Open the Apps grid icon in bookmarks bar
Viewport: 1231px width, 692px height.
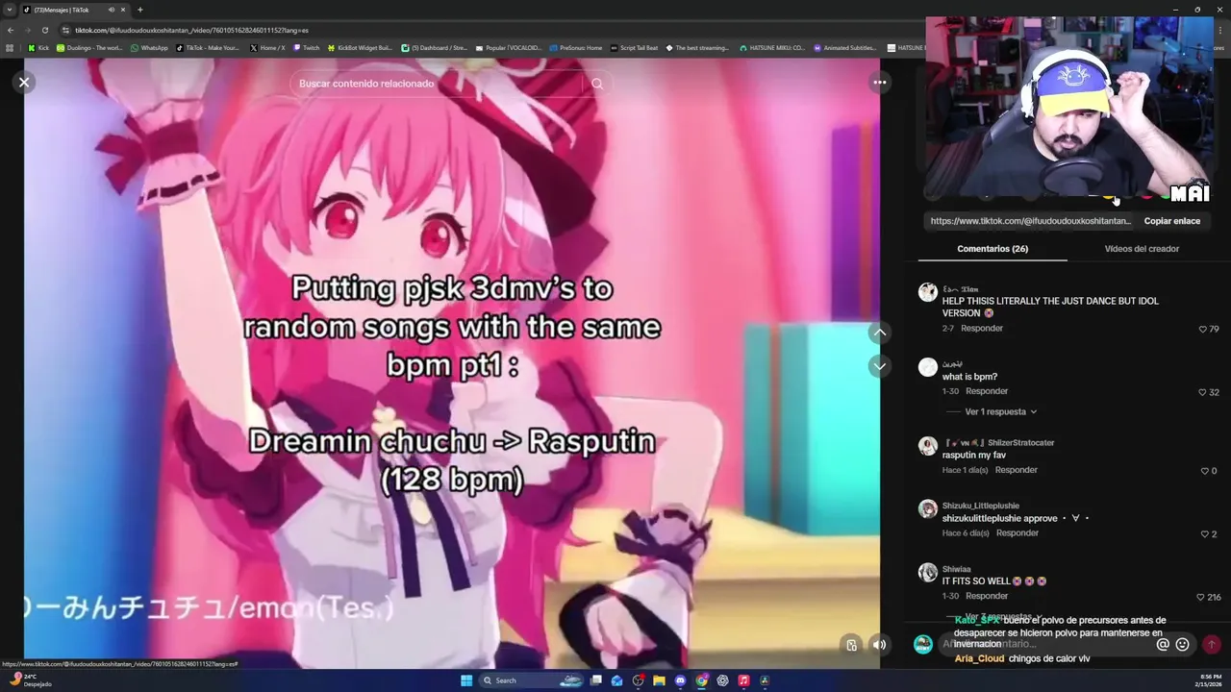pyautogui.click(x=10, y=47)
